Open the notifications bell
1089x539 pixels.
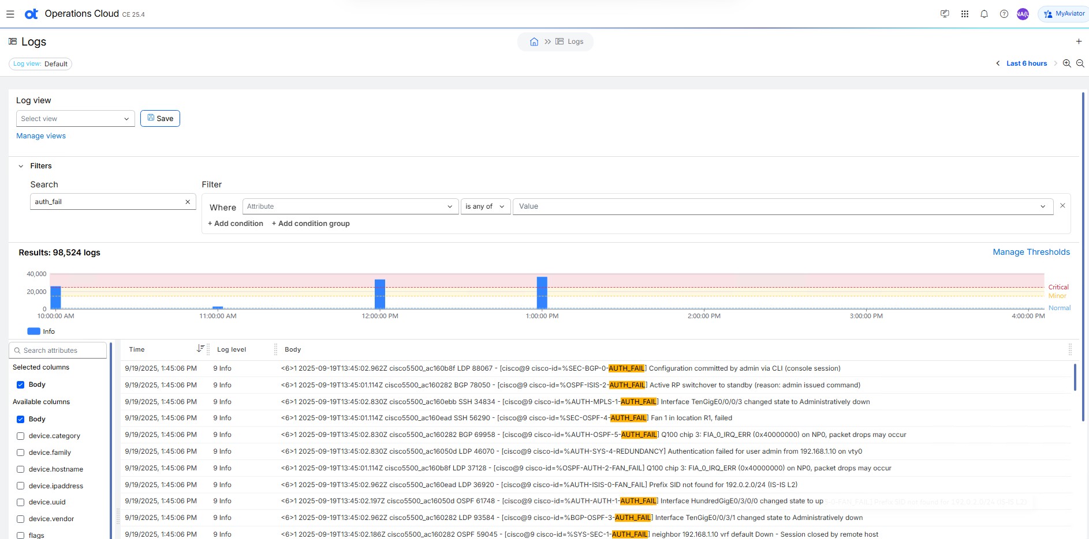pyautogui.click(x=984, y=14)
